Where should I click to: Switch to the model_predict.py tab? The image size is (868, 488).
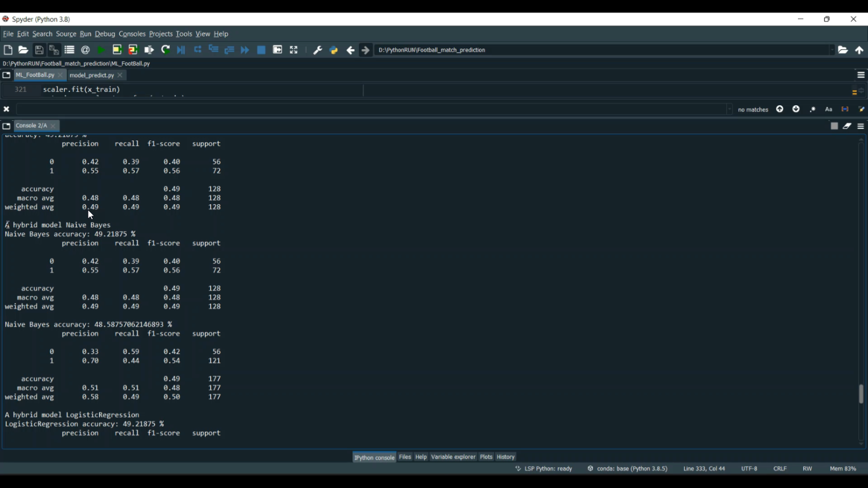click(x=91, y=76)
